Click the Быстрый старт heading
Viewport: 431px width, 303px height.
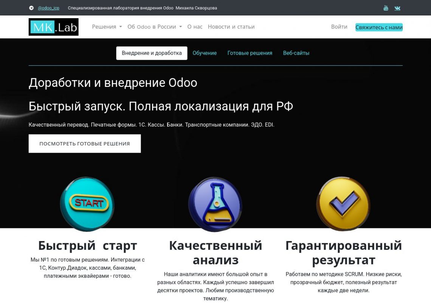87,245
